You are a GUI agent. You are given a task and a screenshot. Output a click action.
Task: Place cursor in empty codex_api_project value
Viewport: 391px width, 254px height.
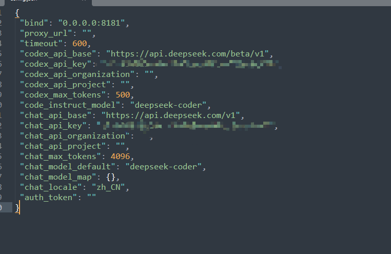pos(125,85)
